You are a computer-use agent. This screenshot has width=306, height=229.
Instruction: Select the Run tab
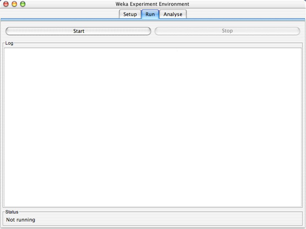tap(150, 14)
